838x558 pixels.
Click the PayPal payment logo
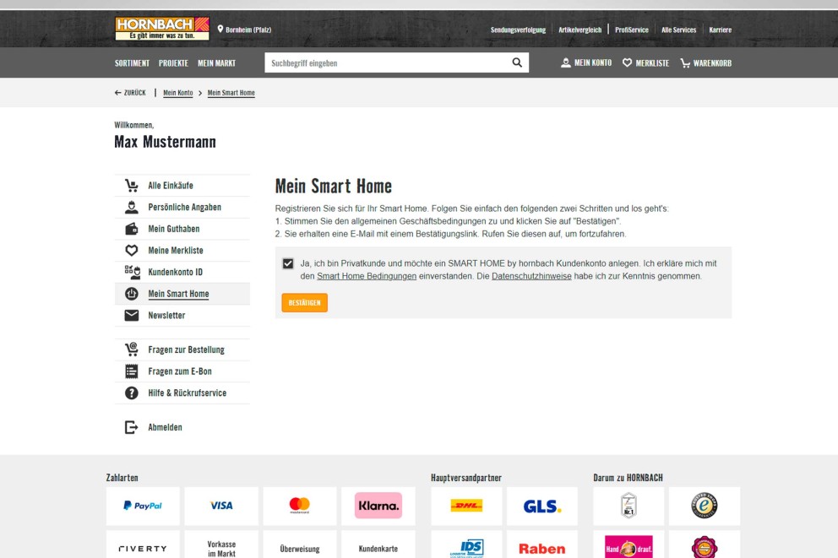click(x=143, y=506)
